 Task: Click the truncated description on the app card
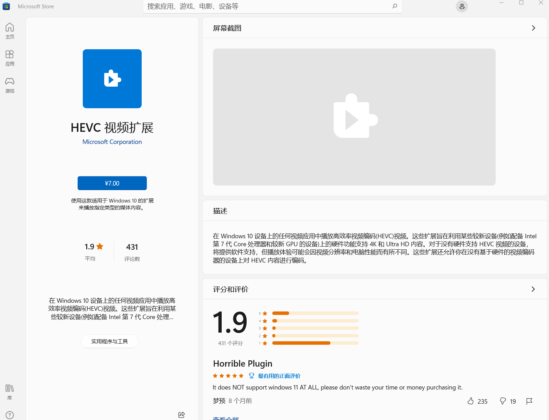click(112, 309)
